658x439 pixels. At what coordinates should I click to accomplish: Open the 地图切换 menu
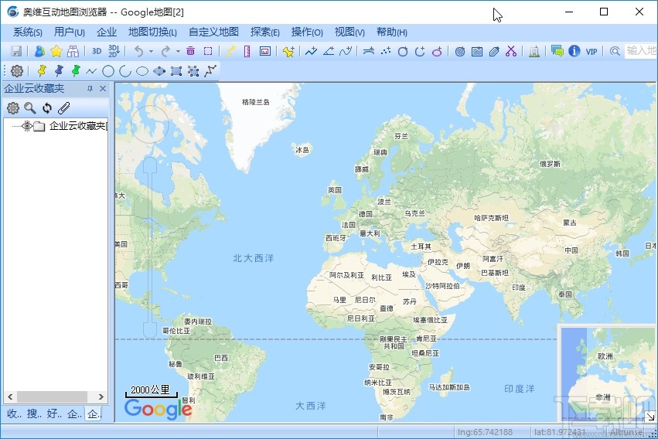[x=152, y=32]
